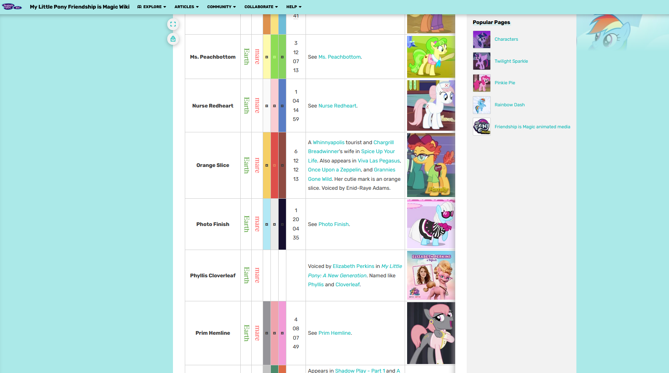The image size is (669, 373).
Task: Click the Elizabeth Perkins link
Action: 353,266
